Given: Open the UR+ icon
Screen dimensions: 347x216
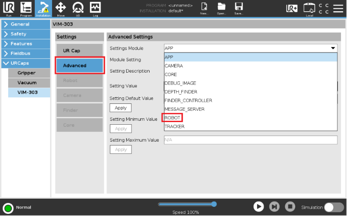Looking at the screenshot, I should tap(292, 8).
